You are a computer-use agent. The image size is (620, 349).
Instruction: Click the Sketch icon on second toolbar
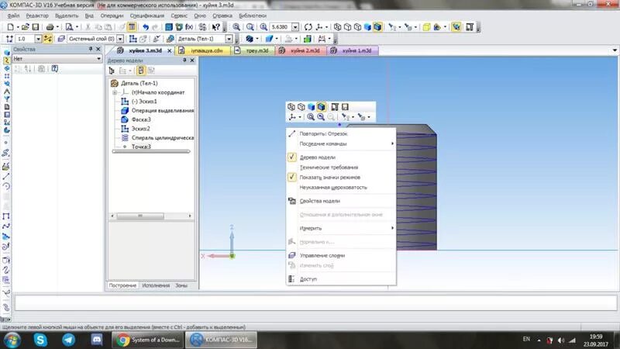133,39
